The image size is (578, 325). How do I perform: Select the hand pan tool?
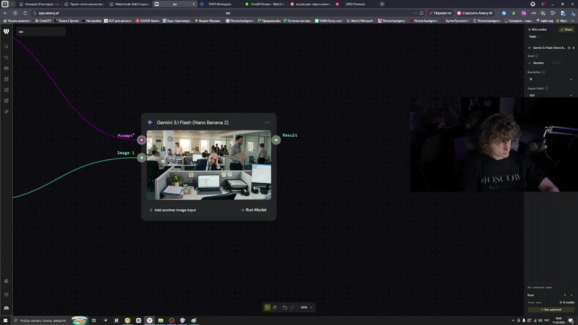pos(275,307)
